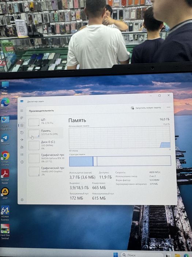Open the Task Manager hamburger navigation menu
This screenshot has width=192, height=257.
[22, 111]
